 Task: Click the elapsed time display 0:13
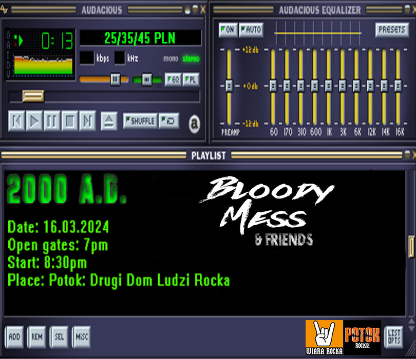57,41
